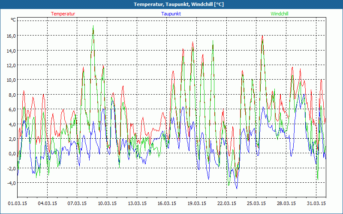The height and width of the screenshot is (214, 343).
Task: Click the -4,0 y-axis value
Action: pyautogui.click(x=12, y=183)
